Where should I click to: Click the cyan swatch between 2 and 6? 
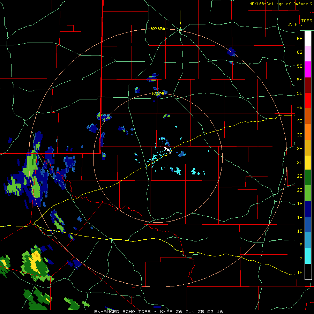(308, 256)
